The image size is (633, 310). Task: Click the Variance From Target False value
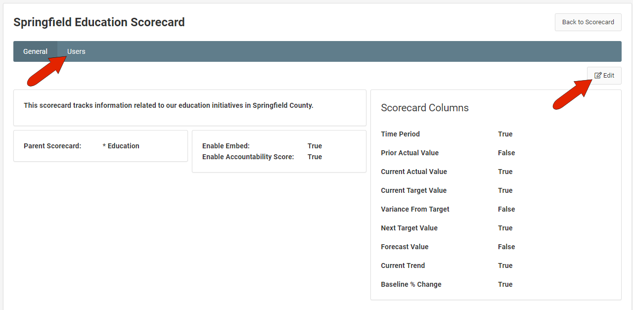tap(506, 209)
